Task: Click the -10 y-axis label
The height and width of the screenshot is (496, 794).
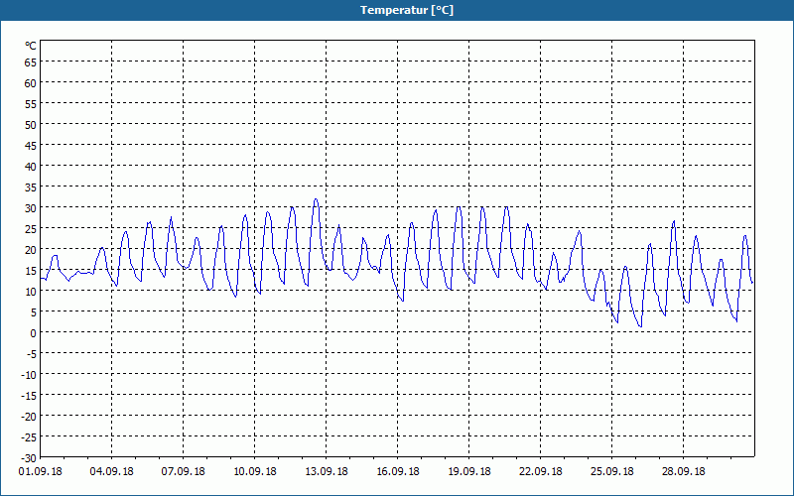Action: click(x=29, y=375)
